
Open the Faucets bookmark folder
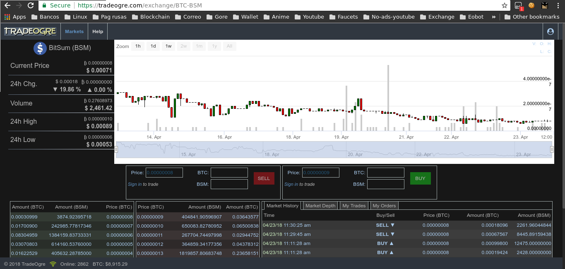point(344,17)
